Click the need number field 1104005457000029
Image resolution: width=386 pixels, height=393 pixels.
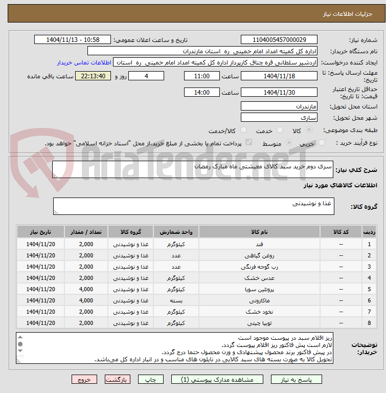(x=279, y=39)
